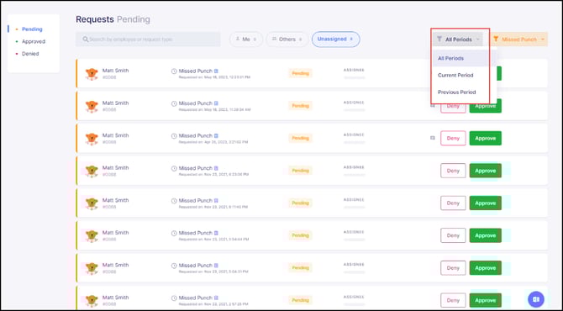Expand the Missed Punch type dropdown
This screenshot has width=563, height=311.
(x=518, y=40)
